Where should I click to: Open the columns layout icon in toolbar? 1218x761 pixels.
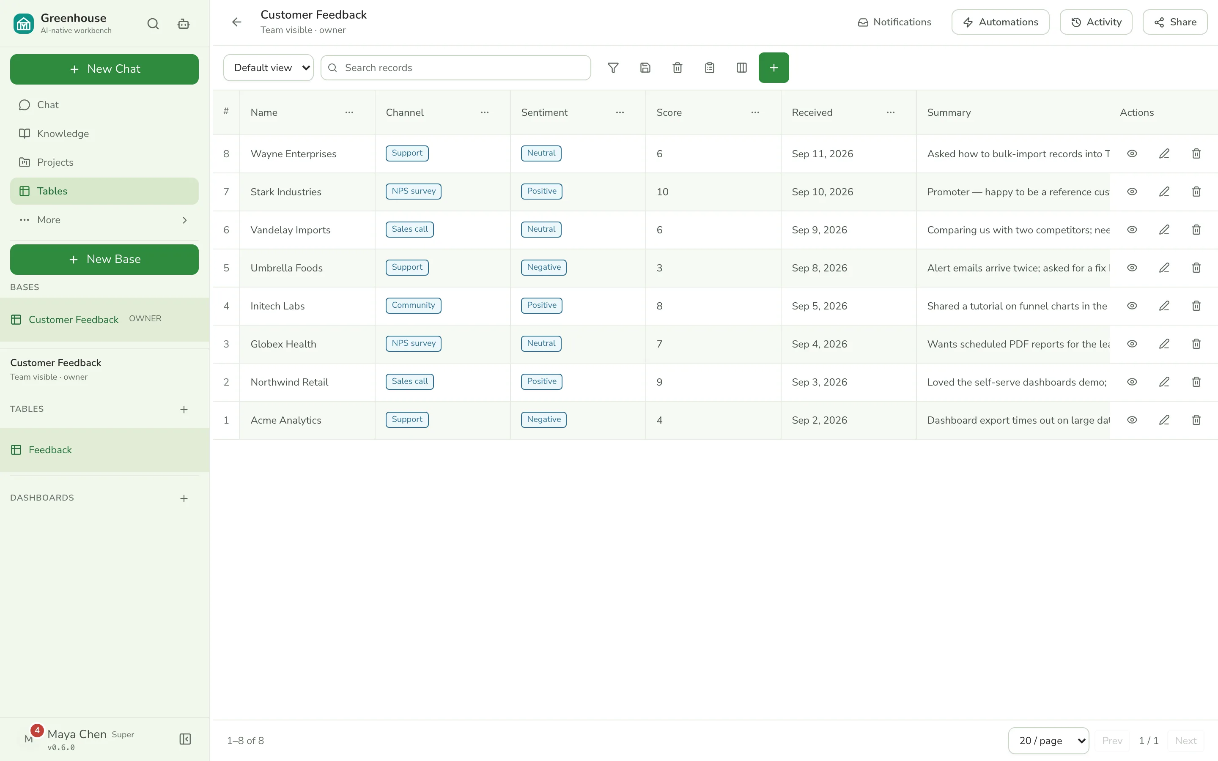[x=741, y=68]
